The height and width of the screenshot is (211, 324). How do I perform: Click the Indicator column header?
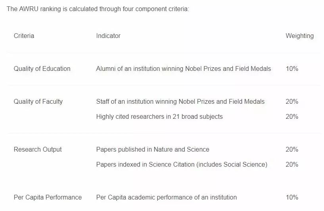pyautogui.click(x=108, y=36)
